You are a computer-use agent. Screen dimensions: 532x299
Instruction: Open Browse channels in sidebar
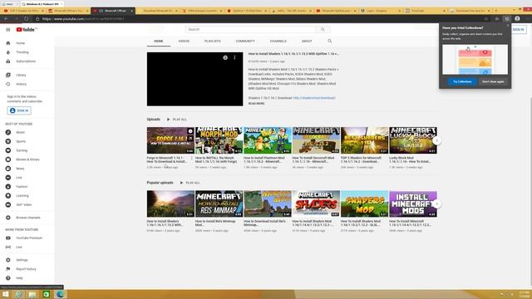pyautogui.click(x=27, y=218)
